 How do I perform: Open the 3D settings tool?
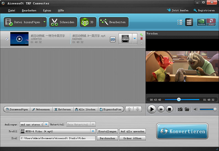88,22
